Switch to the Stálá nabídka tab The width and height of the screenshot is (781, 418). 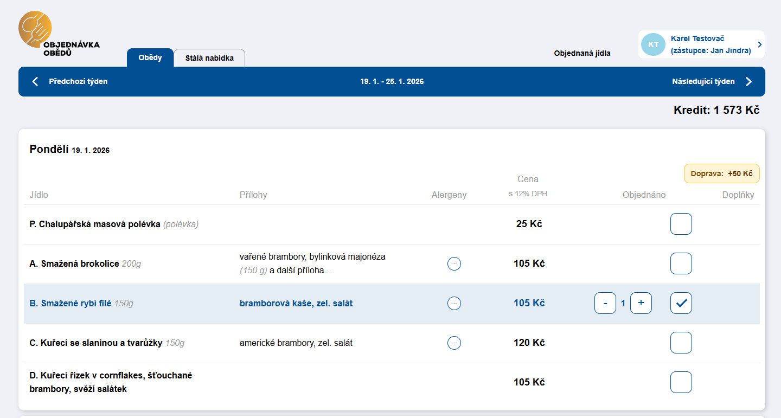pyautogui.click(x=209, y=58)
